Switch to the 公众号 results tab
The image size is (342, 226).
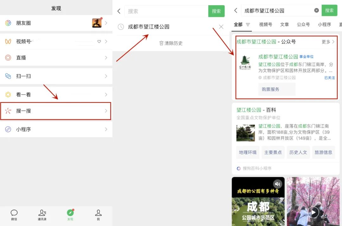click(x=303, y=24)
